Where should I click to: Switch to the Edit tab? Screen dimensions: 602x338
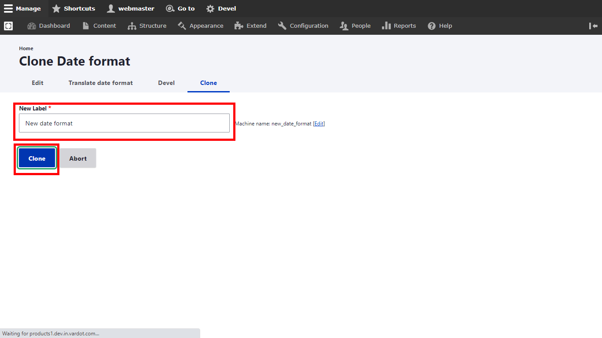[37, 83]
